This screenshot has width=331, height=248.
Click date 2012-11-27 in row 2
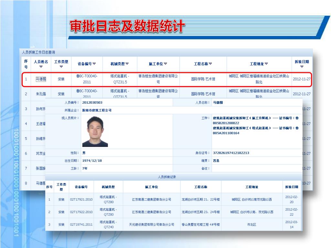302,94
